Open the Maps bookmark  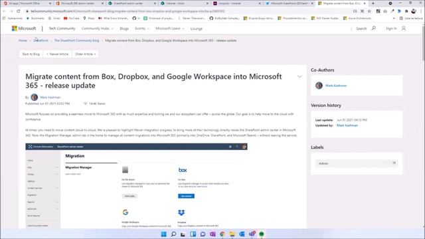click(x=89, y=18)
